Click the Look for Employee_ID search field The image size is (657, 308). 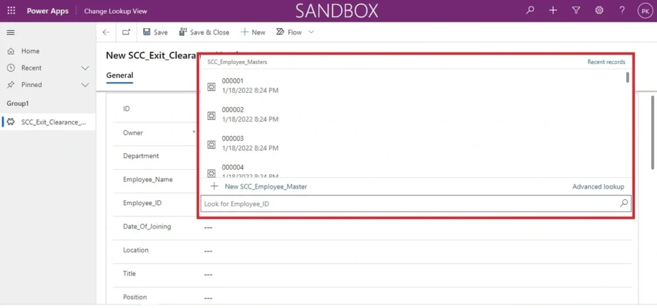click(x=416, y=204)
